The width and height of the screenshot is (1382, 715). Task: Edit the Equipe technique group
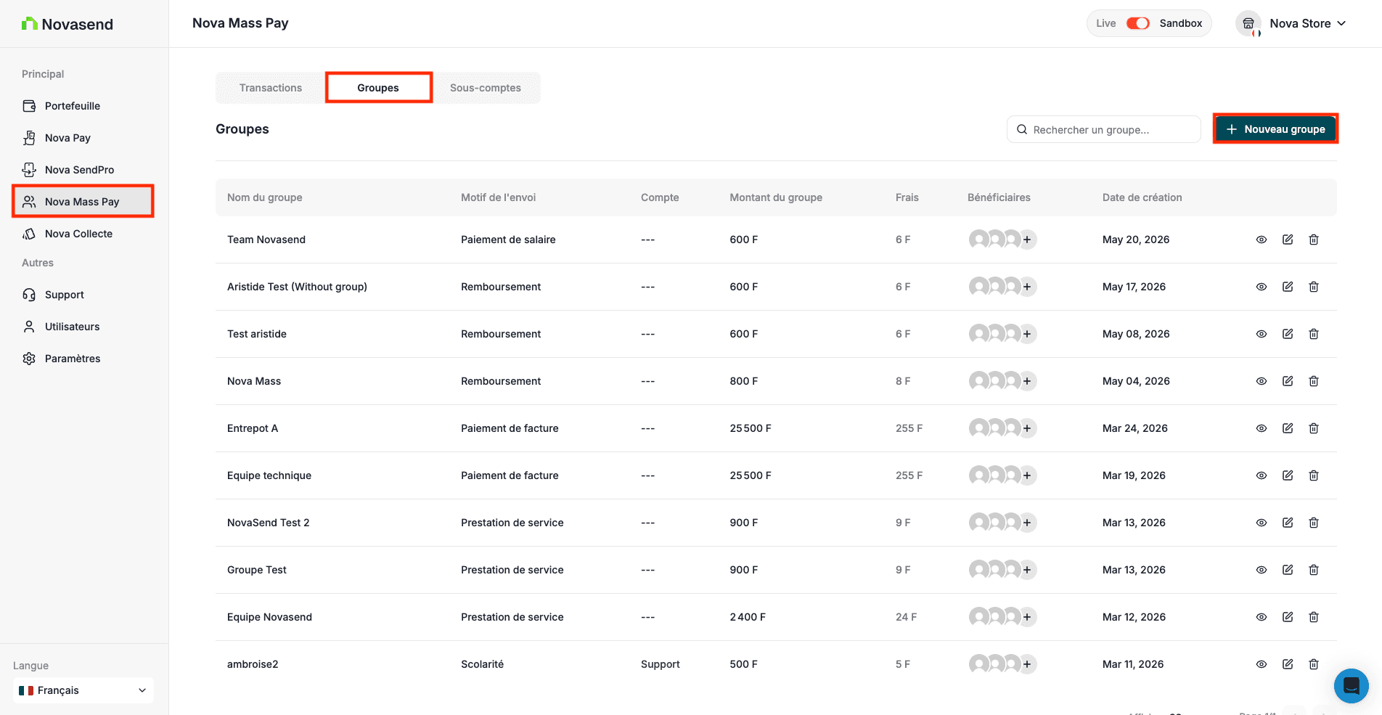[1288, 475]
